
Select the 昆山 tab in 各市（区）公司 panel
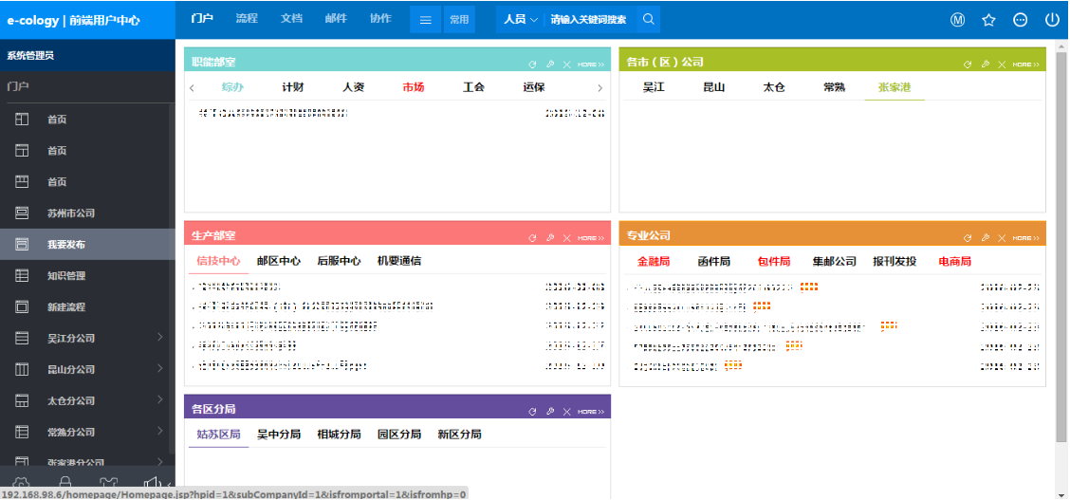pos(713,87)
